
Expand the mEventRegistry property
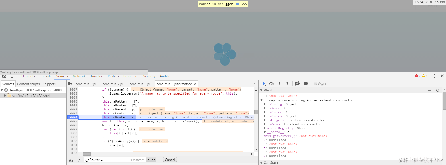pyautogui.click(x=265, y=128)
